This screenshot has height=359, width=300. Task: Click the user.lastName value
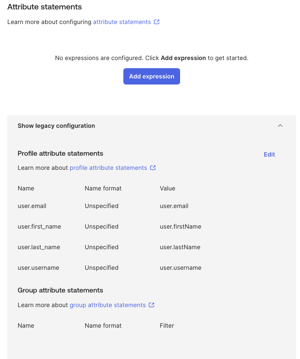pyautogui.click(x=180, y=247)
